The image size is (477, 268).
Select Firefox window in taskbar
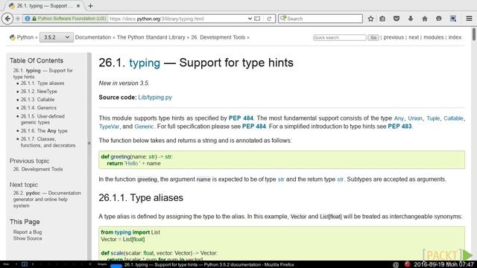tap(209, 265)
